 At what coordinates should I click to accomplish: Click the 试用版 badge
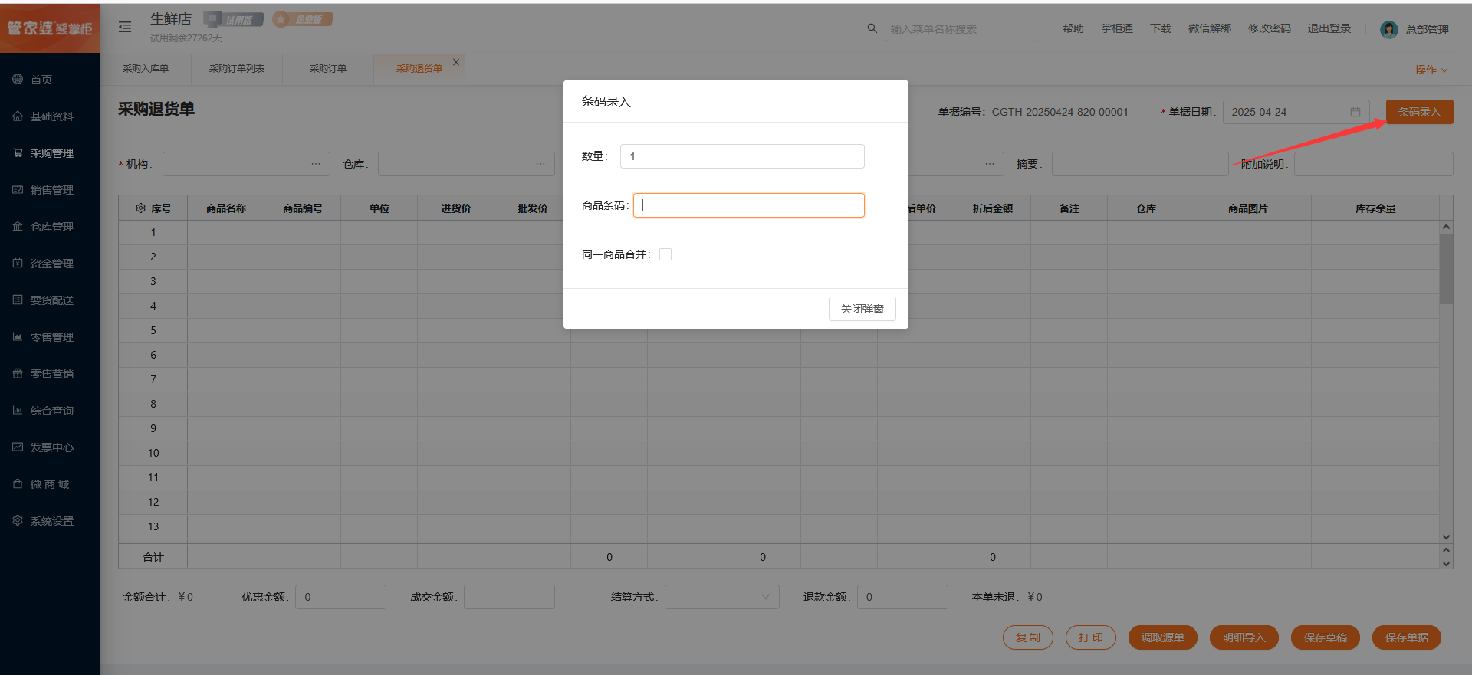pyautogui.click(x=234, y=19)
